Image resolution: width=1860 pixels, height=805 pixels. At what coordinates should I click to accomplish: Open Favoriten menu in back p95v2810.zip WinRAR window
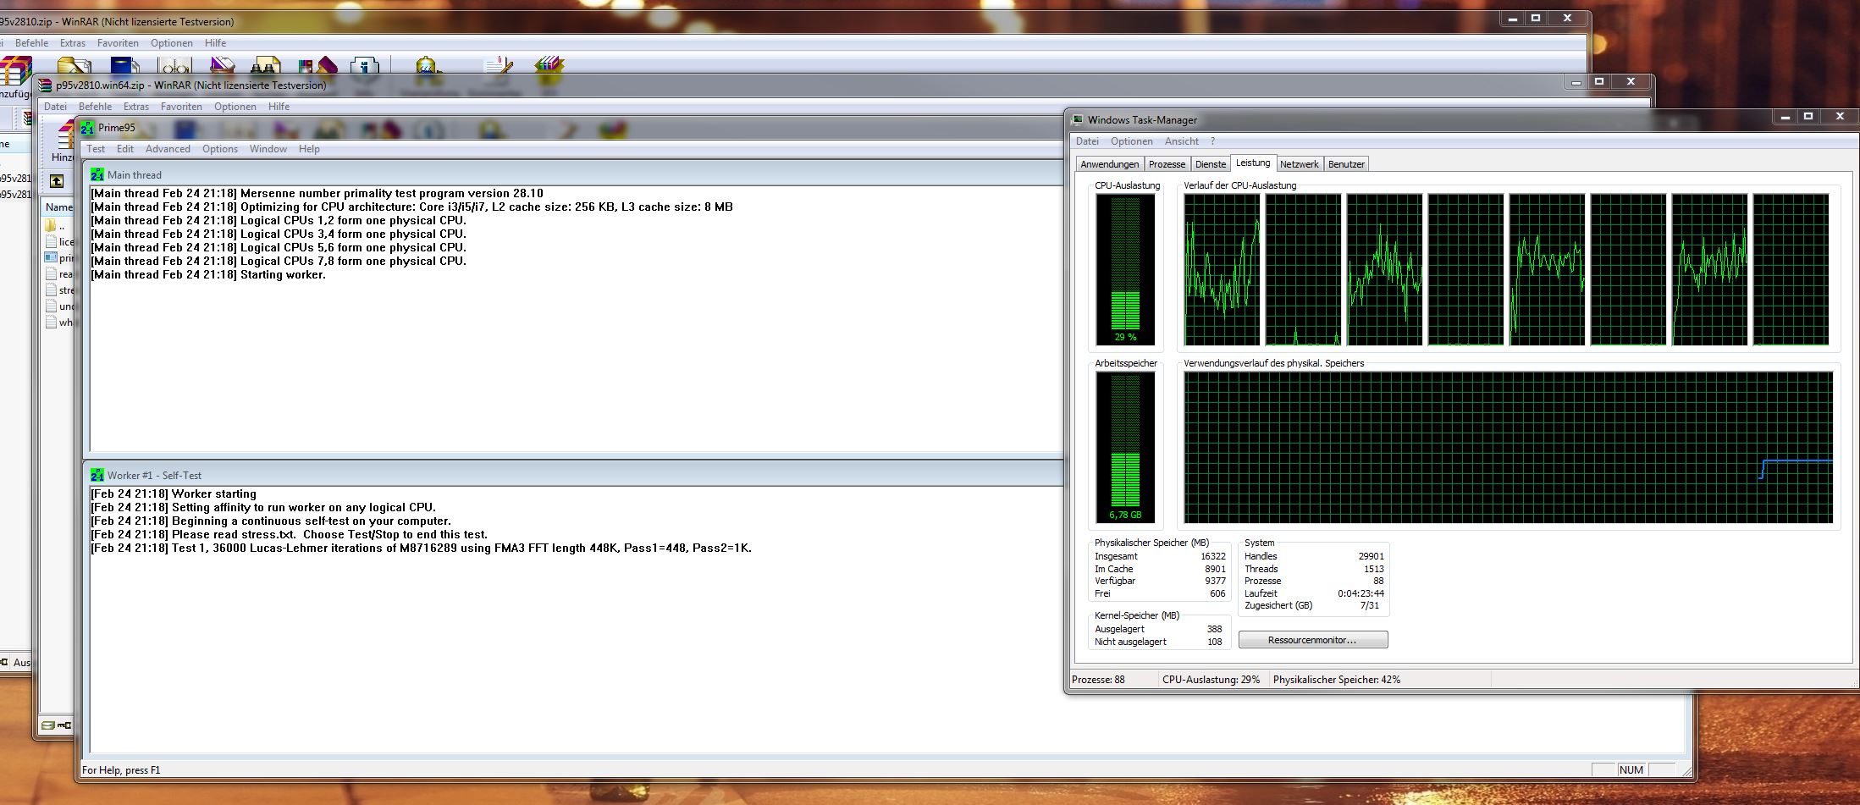(x=118, y=43)
